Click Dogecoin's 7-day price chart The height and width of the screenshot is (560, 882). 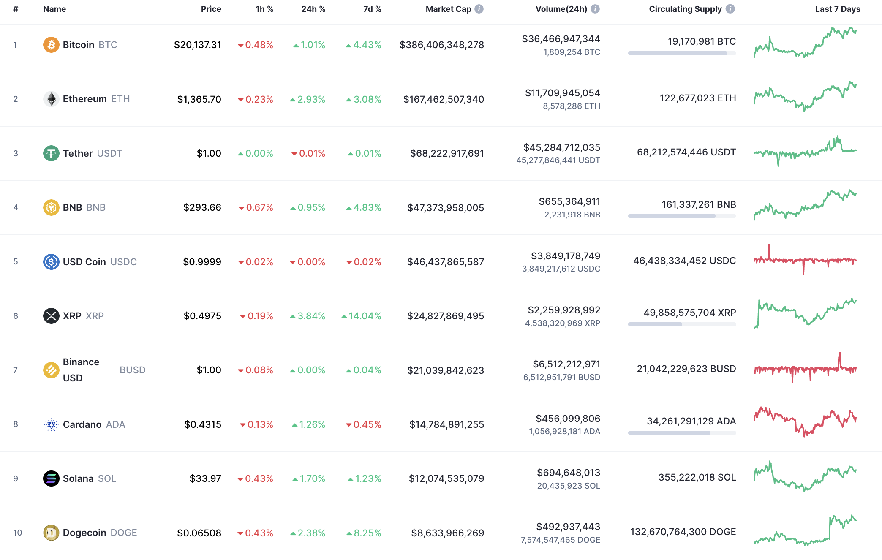(x=804, y=533)
